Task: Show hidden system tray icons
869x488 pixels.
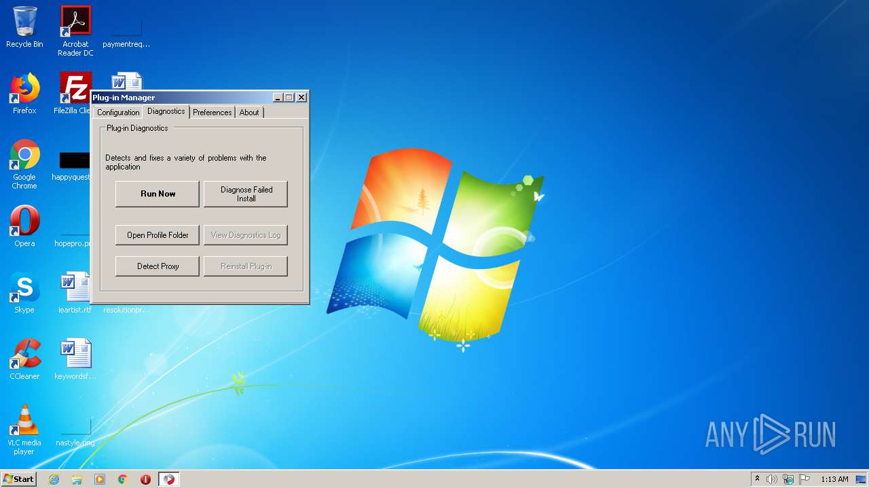Action: click(x=757, y=479)
